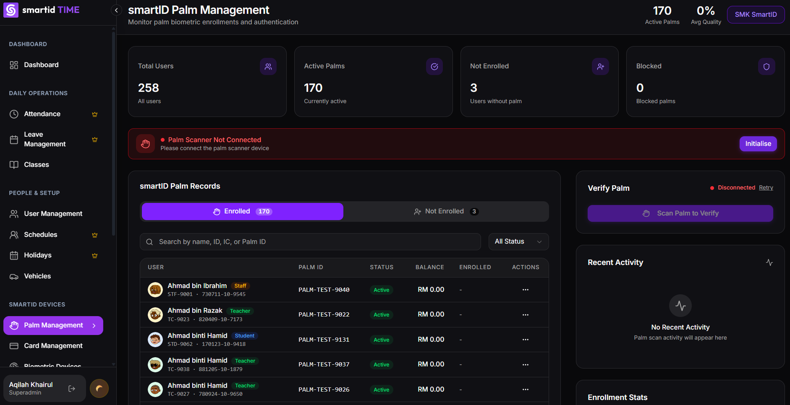Open Leave Management page

click(53, 139)
